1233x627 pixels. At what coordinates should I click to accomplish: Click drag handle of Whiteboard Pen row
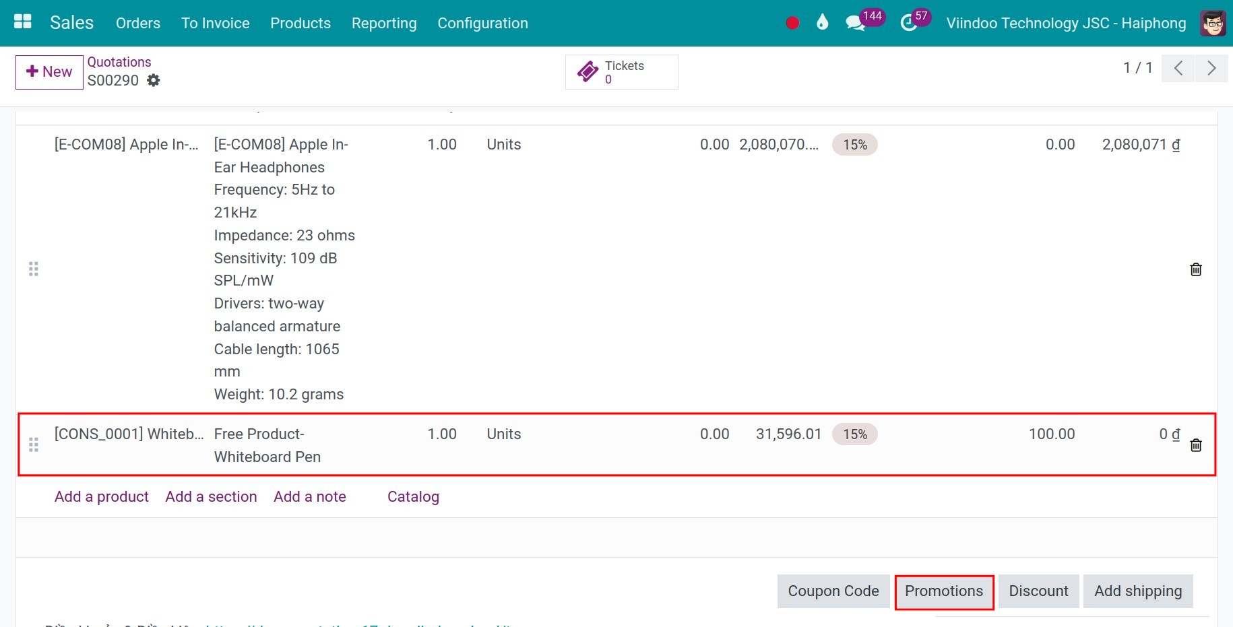coord(34,445)
